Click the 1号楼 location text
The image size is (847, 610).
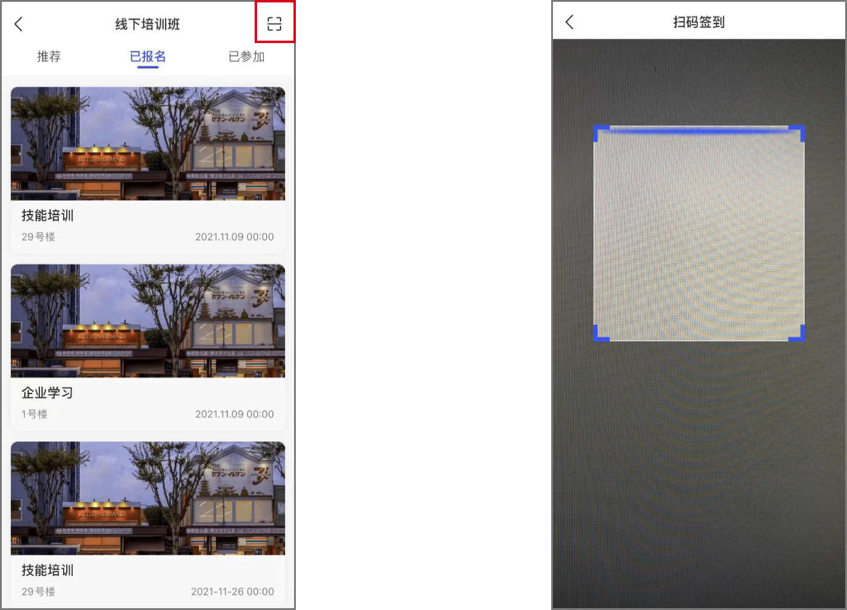pyautogui.click(x=34, y=414)
